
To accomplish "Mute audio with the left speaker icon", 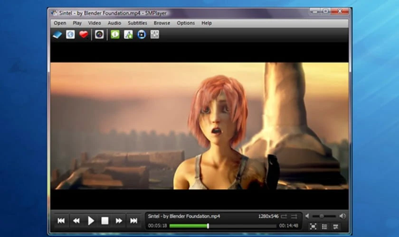I will (307, 216).
